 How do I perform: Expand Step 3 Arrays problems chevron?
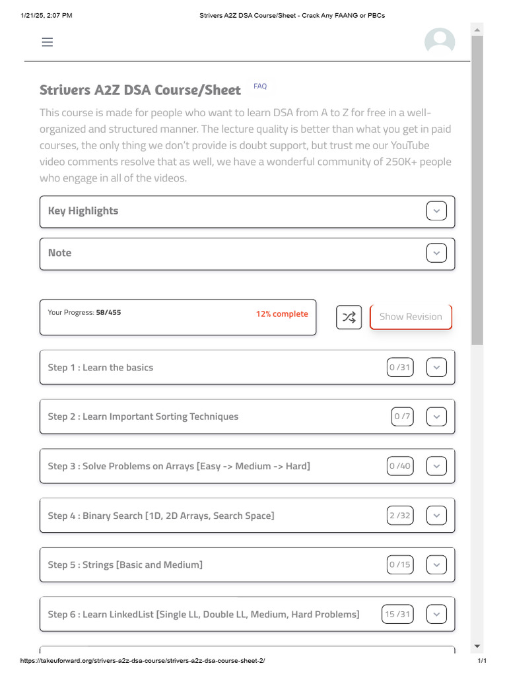(436, 466)
